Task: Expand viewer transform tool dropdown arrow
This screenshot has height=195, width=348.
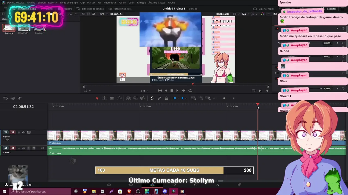Action: pos(90,91)
